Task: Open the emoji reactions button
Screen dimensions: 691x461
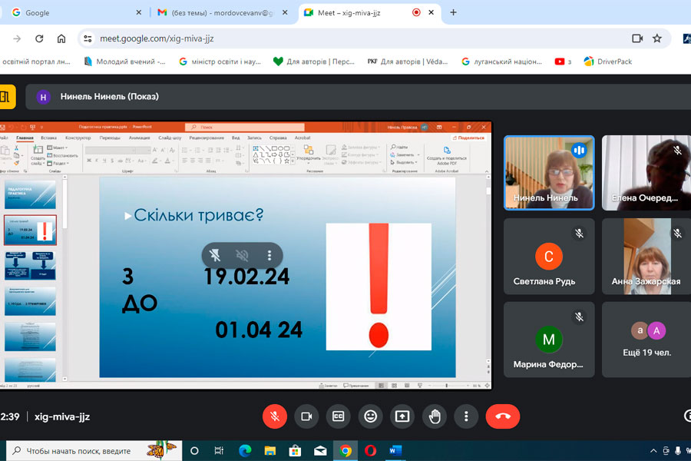Action: click(x=371, y=416)
